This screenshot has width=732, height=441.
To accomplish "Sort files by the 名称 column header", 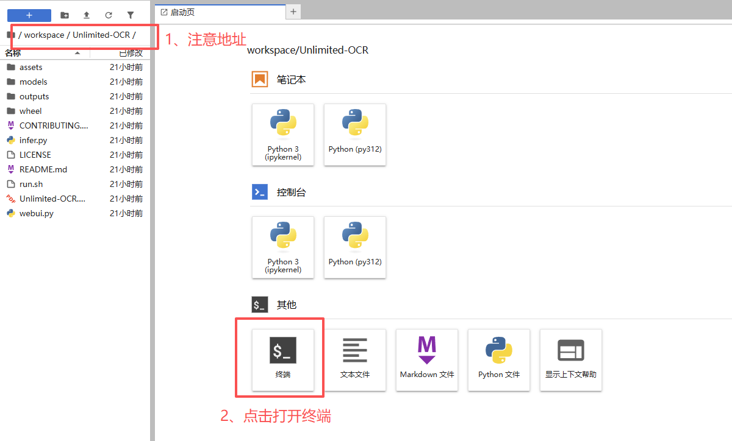I will (45, 53).
